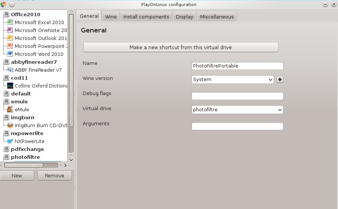This screenshot has width=338, height=209.
Task: Click the 32-bit icon beside cod11
Action: point(6,78)
